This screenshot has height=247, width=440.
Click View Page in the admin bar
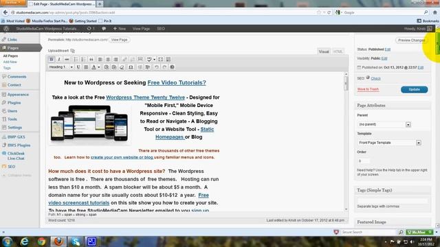(x=141, y=29)
